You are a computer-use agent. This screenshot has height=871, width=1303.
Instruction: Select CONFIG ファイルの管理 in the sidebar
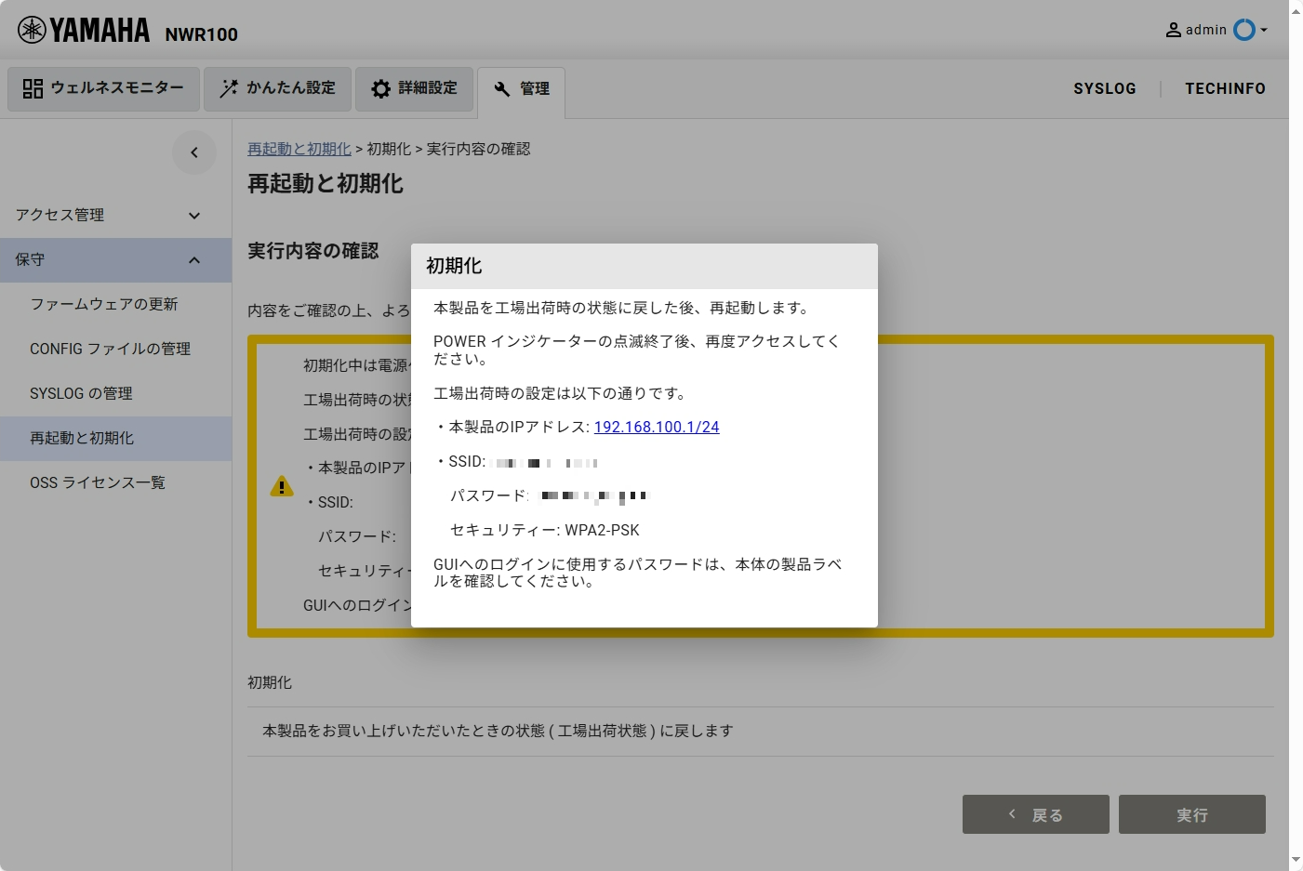(110, 349)
